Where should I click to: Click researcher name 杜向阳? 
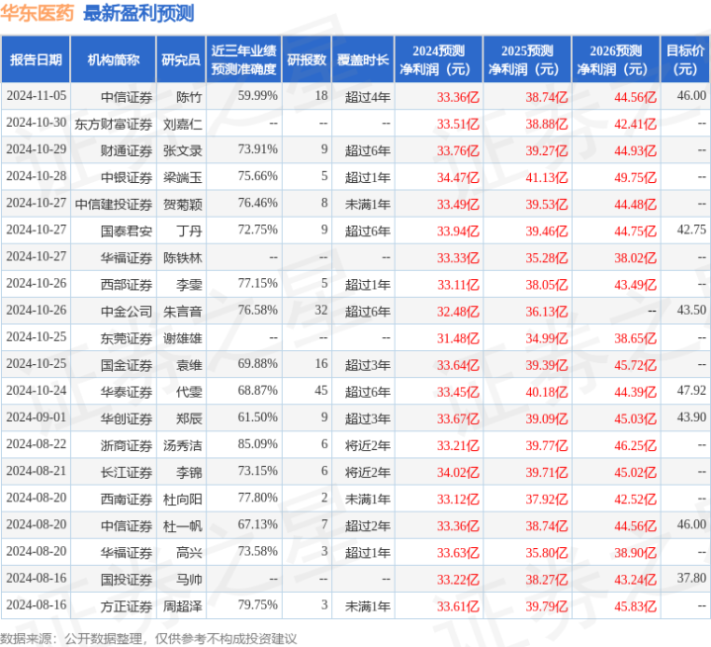tap(183, 499)
